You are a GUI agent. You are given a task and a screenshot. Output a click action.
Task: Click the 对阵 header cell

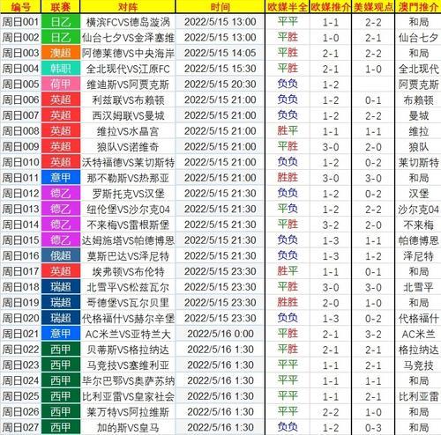[128, 6]
